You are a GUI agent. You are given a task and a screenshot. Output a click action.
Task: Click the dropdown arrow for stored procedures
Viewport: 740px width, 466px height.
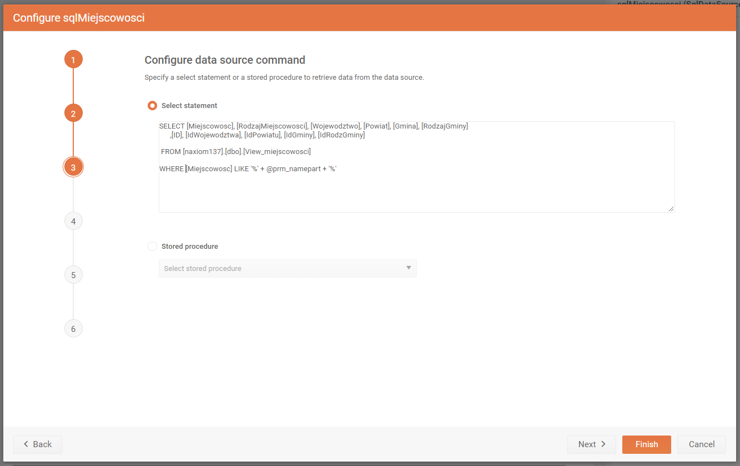click(409, 268)
